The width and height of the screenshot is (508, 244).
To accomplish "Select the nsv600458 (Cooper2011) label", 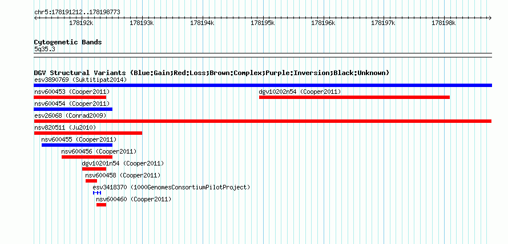I will coord(123,175).
